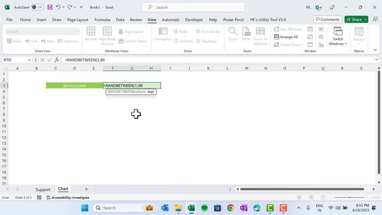
Task: Expand the formula bar
Action: pyautogui.click(x=377, y=60)
